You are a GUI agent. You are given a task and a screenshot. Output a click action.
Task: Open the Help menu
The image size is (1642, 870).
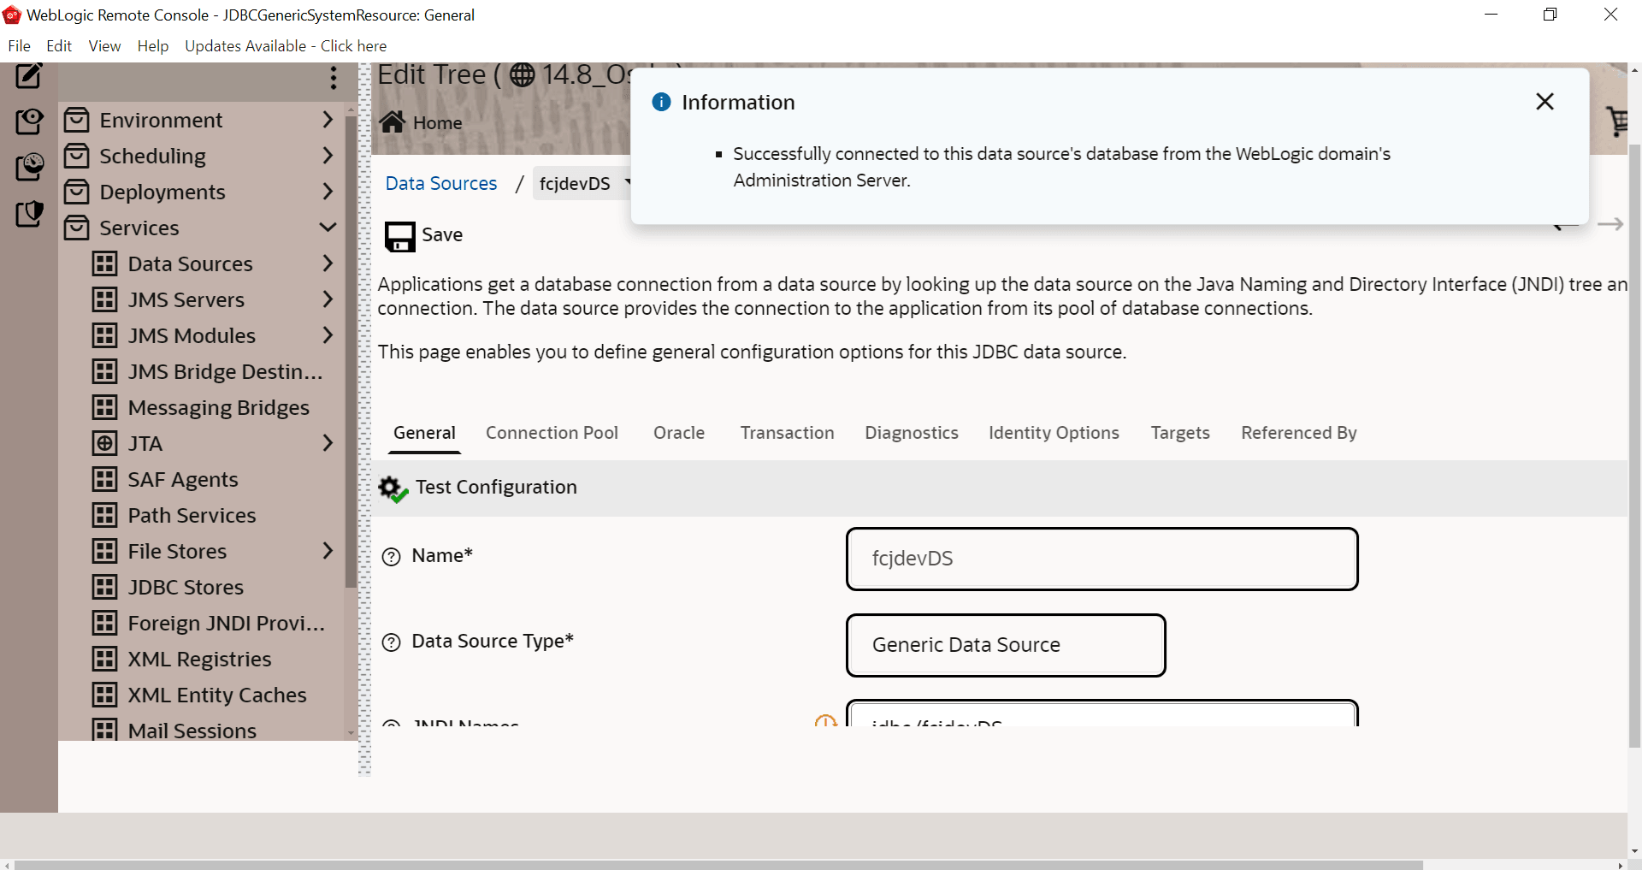152,46
